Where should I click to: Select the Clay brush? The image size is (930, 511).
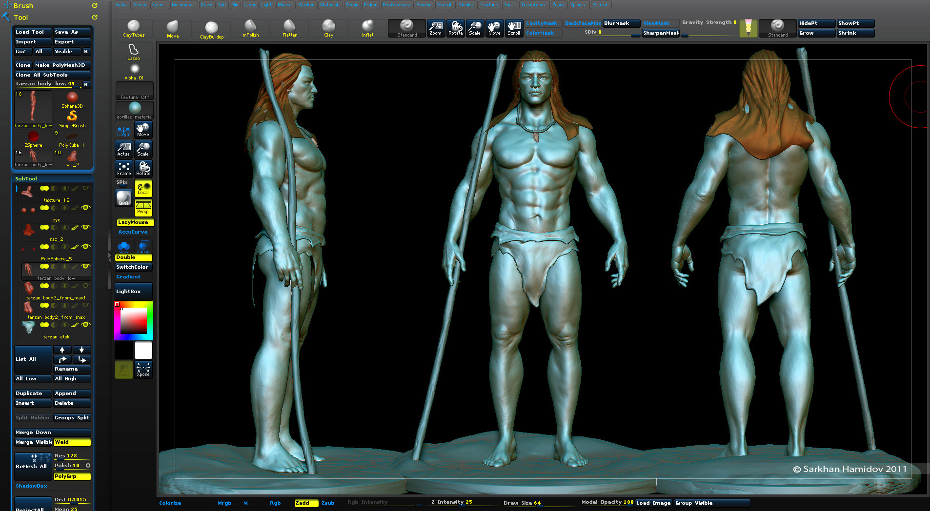[x=329, y=29]
